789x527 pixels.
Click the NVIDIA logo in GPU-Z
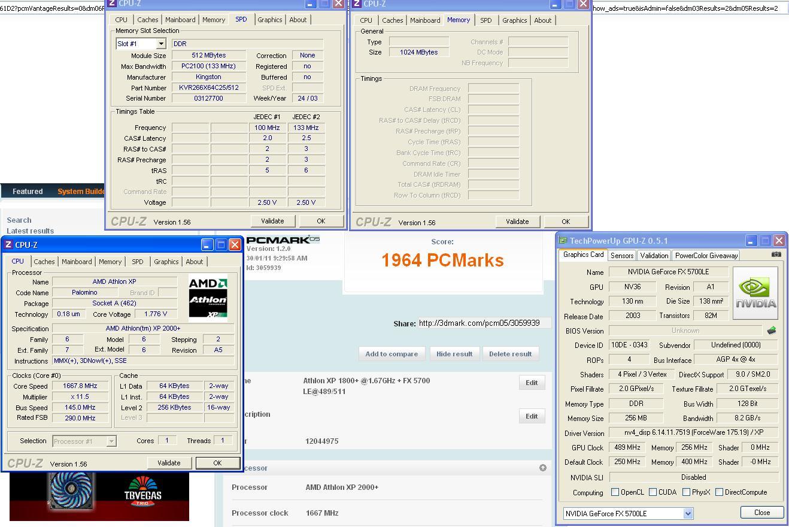pos(755,293)
